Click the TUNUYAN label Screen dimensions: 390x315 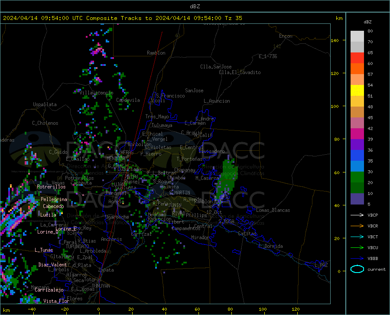coord(101,286)
